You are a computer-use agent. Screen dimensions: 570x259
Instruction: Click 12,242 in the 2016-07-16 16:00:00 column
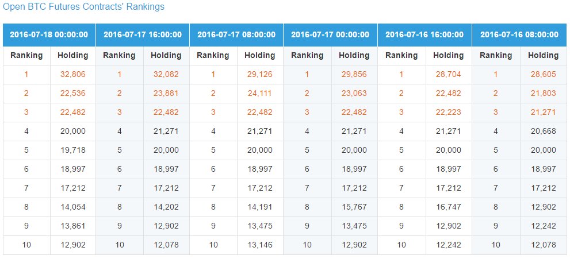[x=448, y=245]
